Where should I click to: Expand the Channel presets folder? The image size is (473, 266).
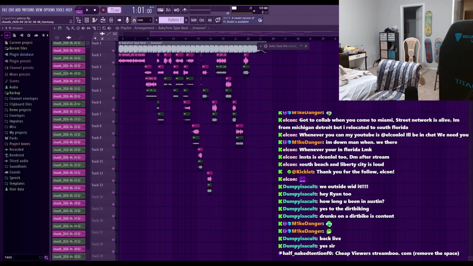21,68
